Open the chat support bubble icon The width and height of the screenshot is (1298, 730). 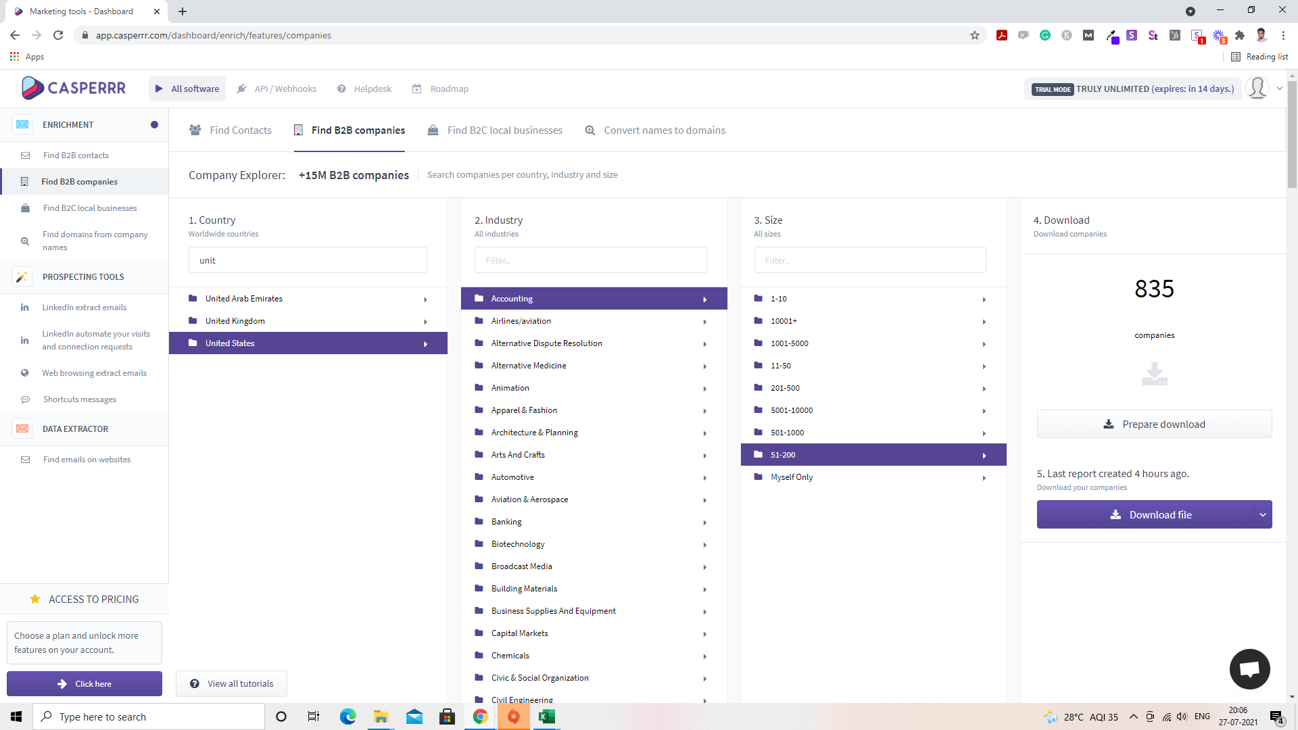pos(1249,669)
